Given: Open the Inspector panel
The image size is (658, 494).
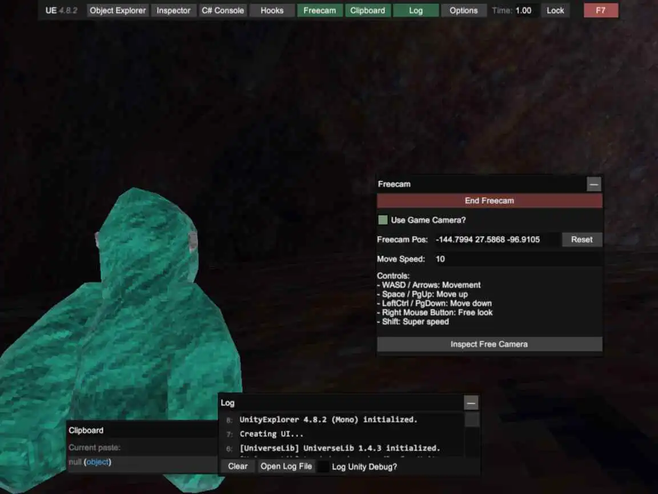Looking at the screenshot, I should tap(173, 10).
